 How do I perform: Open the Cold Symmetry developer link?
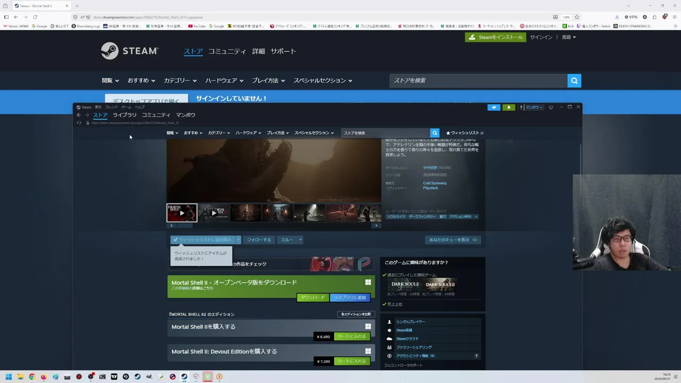[x=435, y=183]
